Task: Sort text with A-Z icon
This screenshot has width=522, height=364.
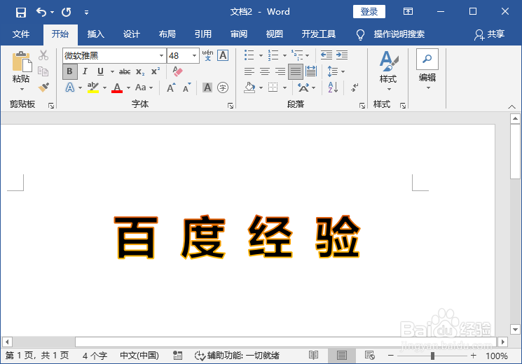Action: [x=333, y=87]
